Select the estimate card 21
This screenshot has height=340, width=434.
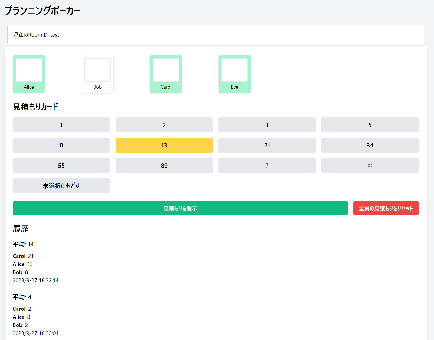pyautogui.click(x=267, y=145)
